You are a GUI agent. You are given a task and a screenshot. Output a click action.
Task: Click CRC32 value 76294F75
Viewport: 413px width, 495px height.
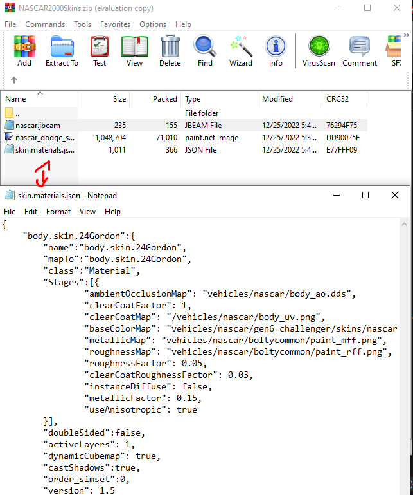(x=342, y=126)
